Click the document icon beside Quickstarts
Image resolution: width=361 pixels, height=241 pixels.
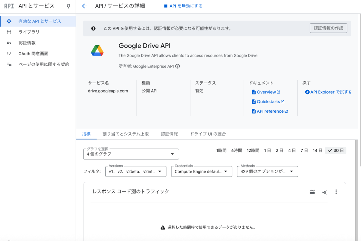point(254,102)
